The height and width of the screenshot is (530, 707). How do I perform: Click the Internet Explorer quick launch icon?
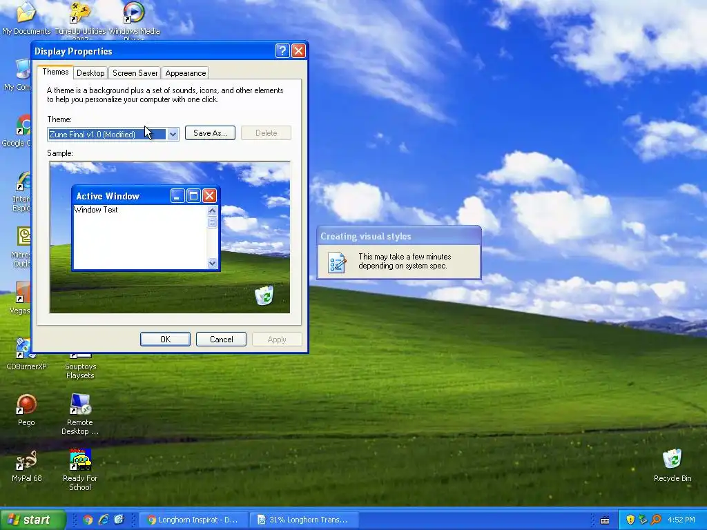coord(104,520)
